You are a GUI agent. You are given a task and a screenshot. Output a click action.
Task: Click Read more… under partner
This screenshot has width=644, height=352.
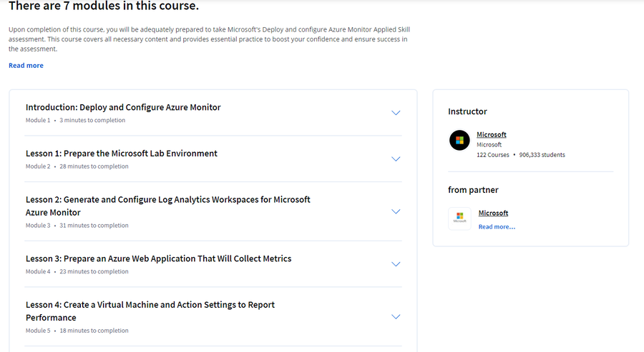[x=497, y=226]
